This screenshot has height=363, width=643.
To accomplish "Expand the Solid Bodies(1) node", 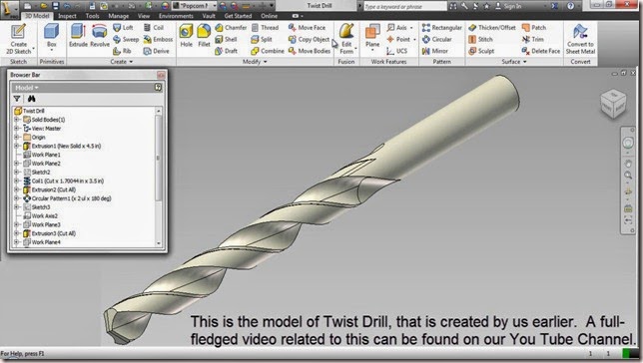I will click(x=16, y=120).
